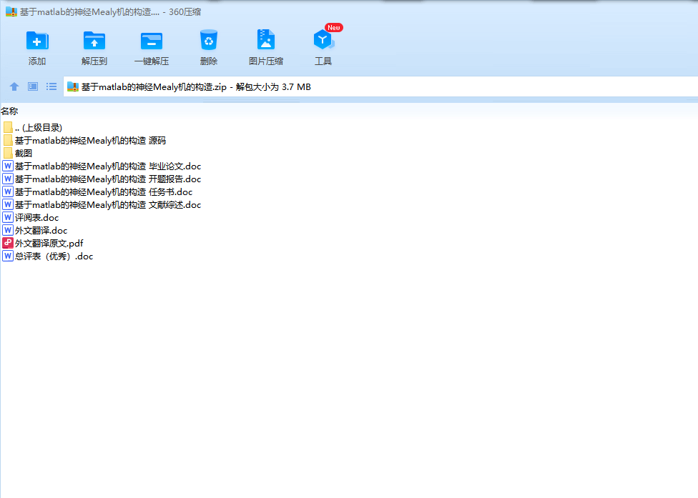
Task: Click the archive path address field
Action: coord(380,86)
